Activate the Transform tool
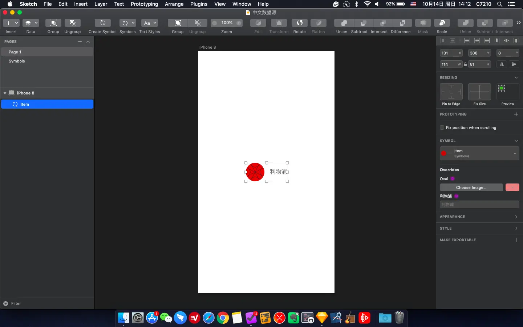Viewport: 523px width, 327px height. pos(279,23)
